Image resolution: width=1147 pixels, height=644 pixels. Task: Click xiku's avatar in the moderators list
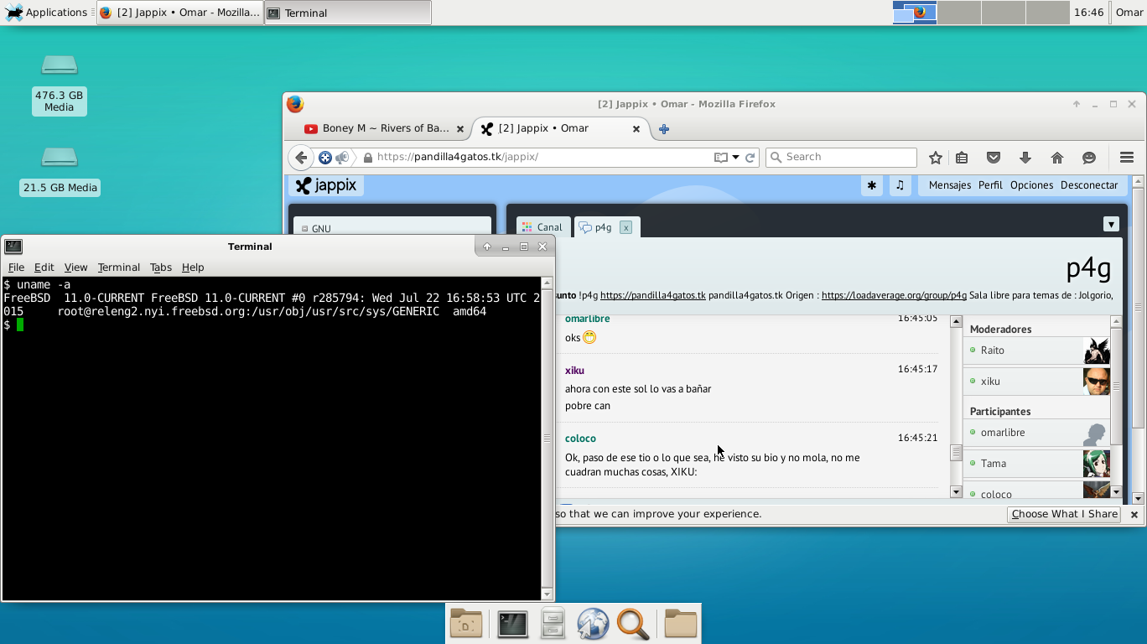(x=1096, y=381)
